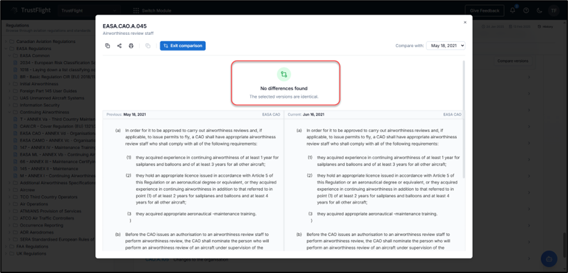Open the 'Compare with' date dropdown
Viewport: 568px width, 273px height.
click(445, 46)
